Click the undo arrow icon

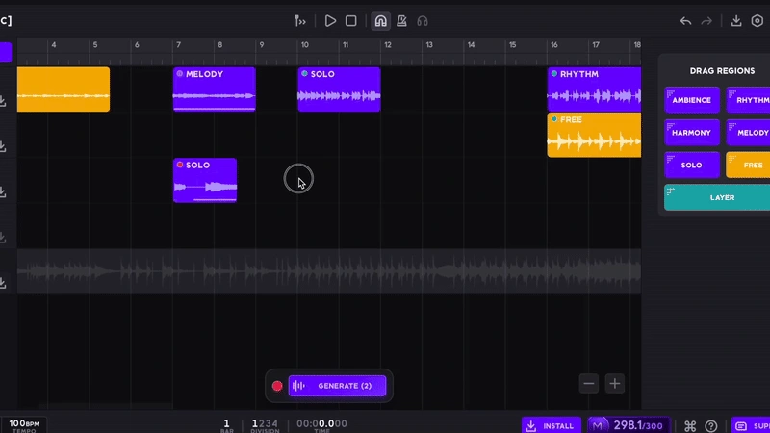[x=685, y=20]
